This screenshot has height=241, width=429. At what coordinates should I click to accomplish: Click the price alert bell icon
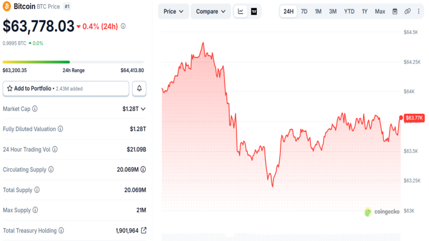coord(139,89)
